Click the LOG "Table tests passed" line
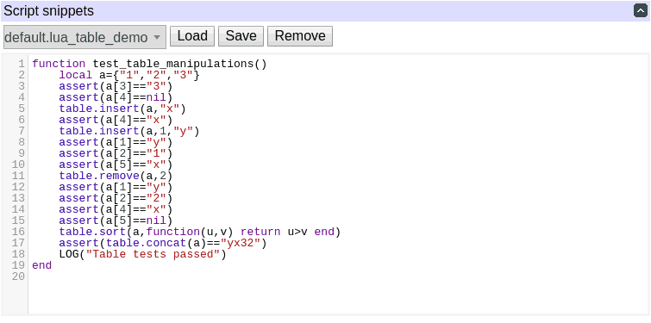The image size is (651, 323). coord(143,254)
